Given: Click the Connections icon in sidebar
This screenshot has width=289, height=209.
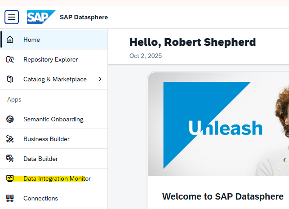Looking at the screenshot, I should (x=10, y=198).
